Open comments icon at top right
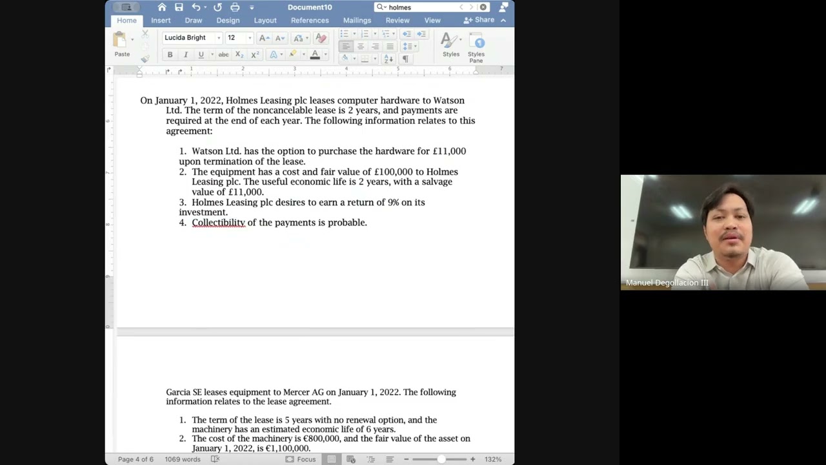 click(x=504, y=7)
